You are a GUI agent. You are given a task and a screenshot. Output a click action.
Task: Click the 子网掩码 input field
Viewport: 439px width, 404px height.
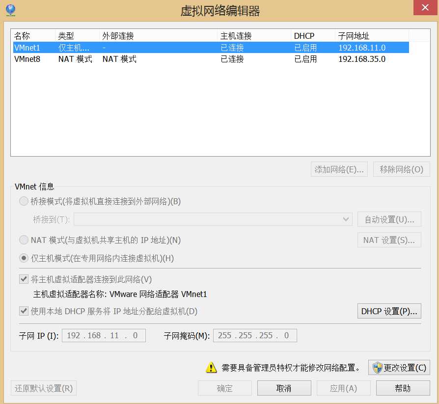pos(255,335)
